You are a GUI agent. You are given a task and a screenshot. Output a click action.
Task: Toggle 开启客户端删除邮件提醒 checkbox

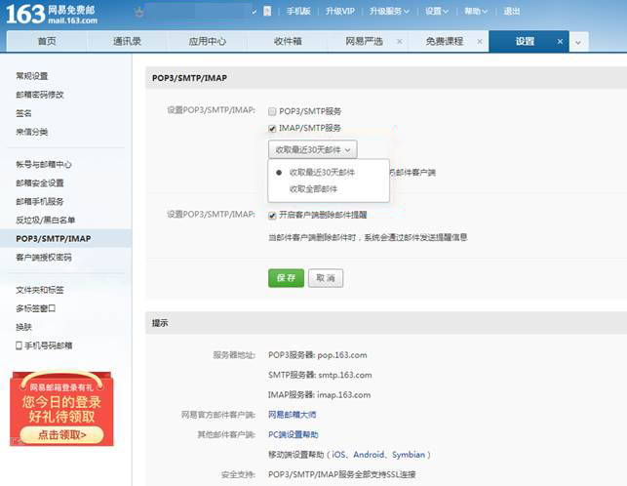(x=273, y=216)
